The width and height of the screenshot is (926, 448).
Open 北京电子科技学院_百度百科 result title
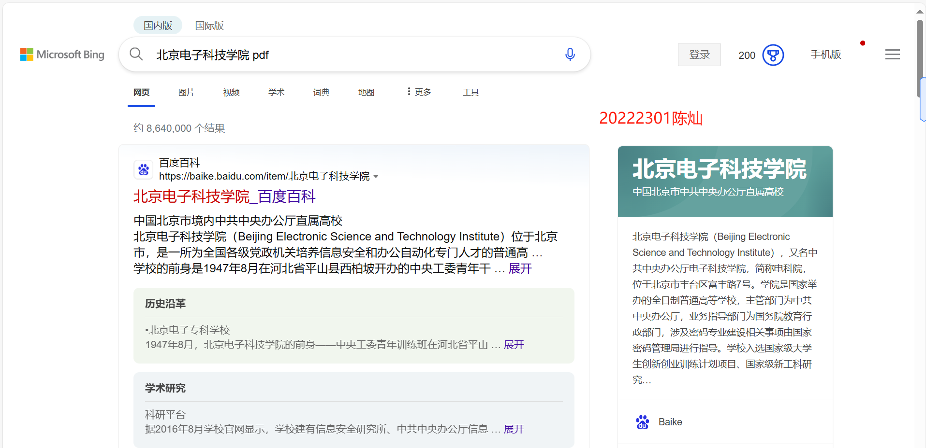pyautogui.click(x=224, y=196)
